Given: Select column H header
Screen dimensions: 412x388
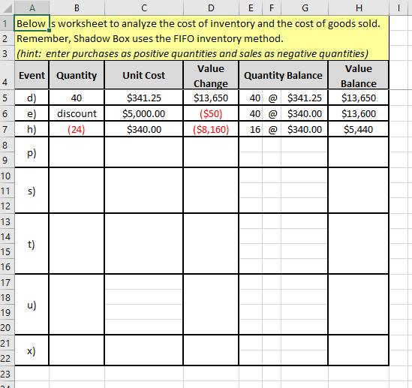Looking at the screenshot, I should pyautogui.click(x=359, y=8).
